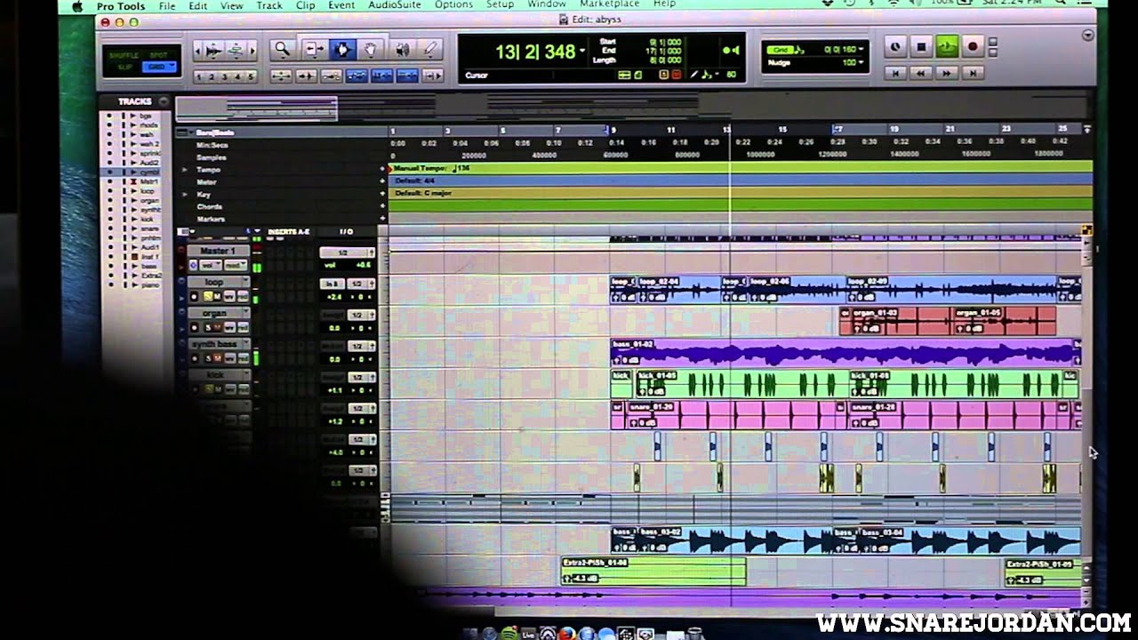This screenshot has width=1138, height=640.
Task: Click the Rewind button
Action: pyautogui.click(x=922, y=73)
